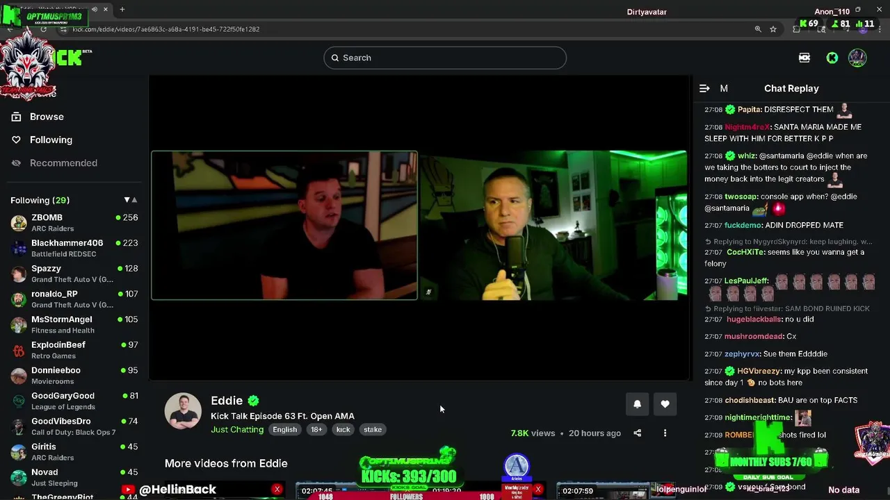Open the clips icon left of Kick K icon

[804, 58]
